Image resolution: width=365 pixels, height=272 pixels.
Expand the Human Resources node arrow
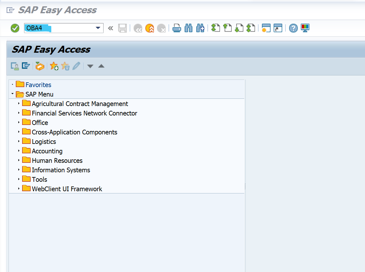[x=19, y=160]
